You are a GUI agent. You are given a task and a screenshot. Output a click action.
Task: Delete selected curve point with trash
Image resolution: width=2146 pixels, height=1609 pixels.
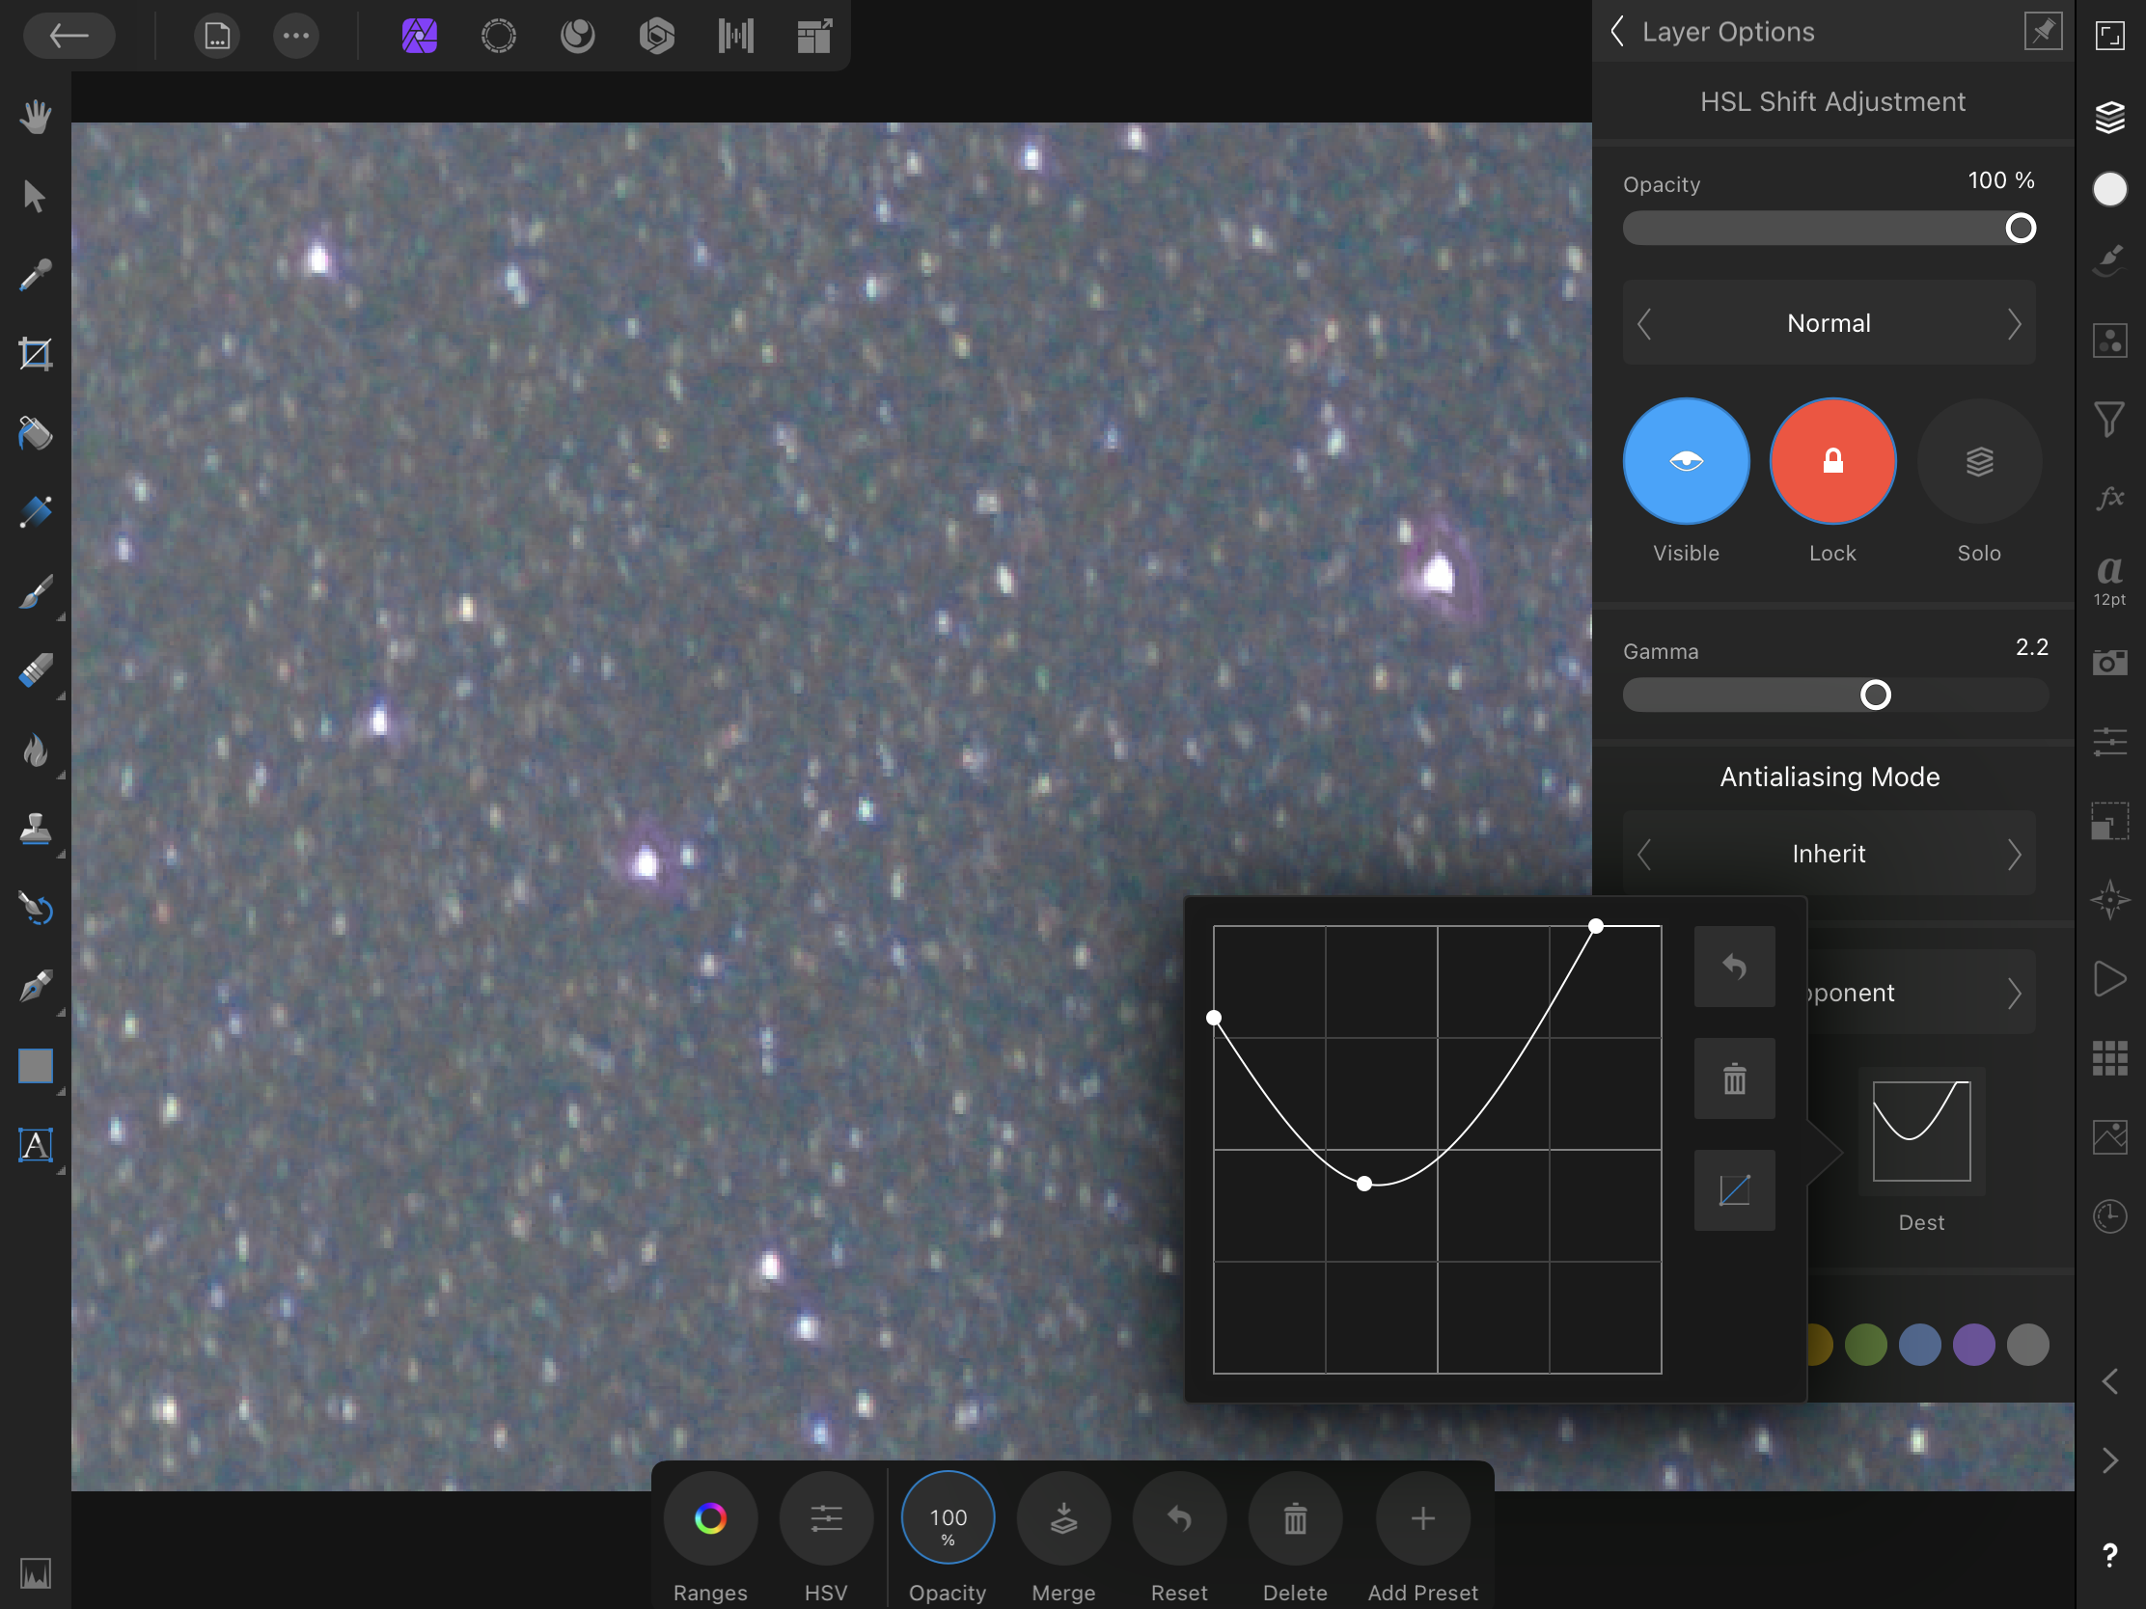coord(1734,1078)
